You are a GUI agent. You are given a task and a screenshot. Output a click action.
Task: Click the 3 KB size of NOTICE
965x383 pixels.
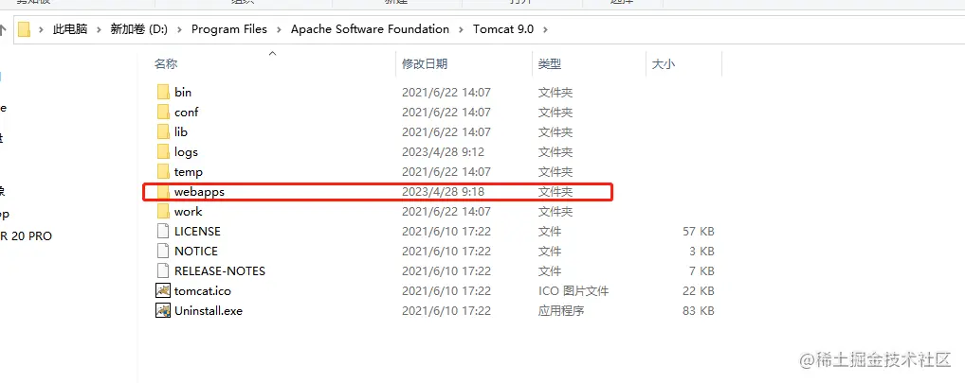(x=701, y=251)
